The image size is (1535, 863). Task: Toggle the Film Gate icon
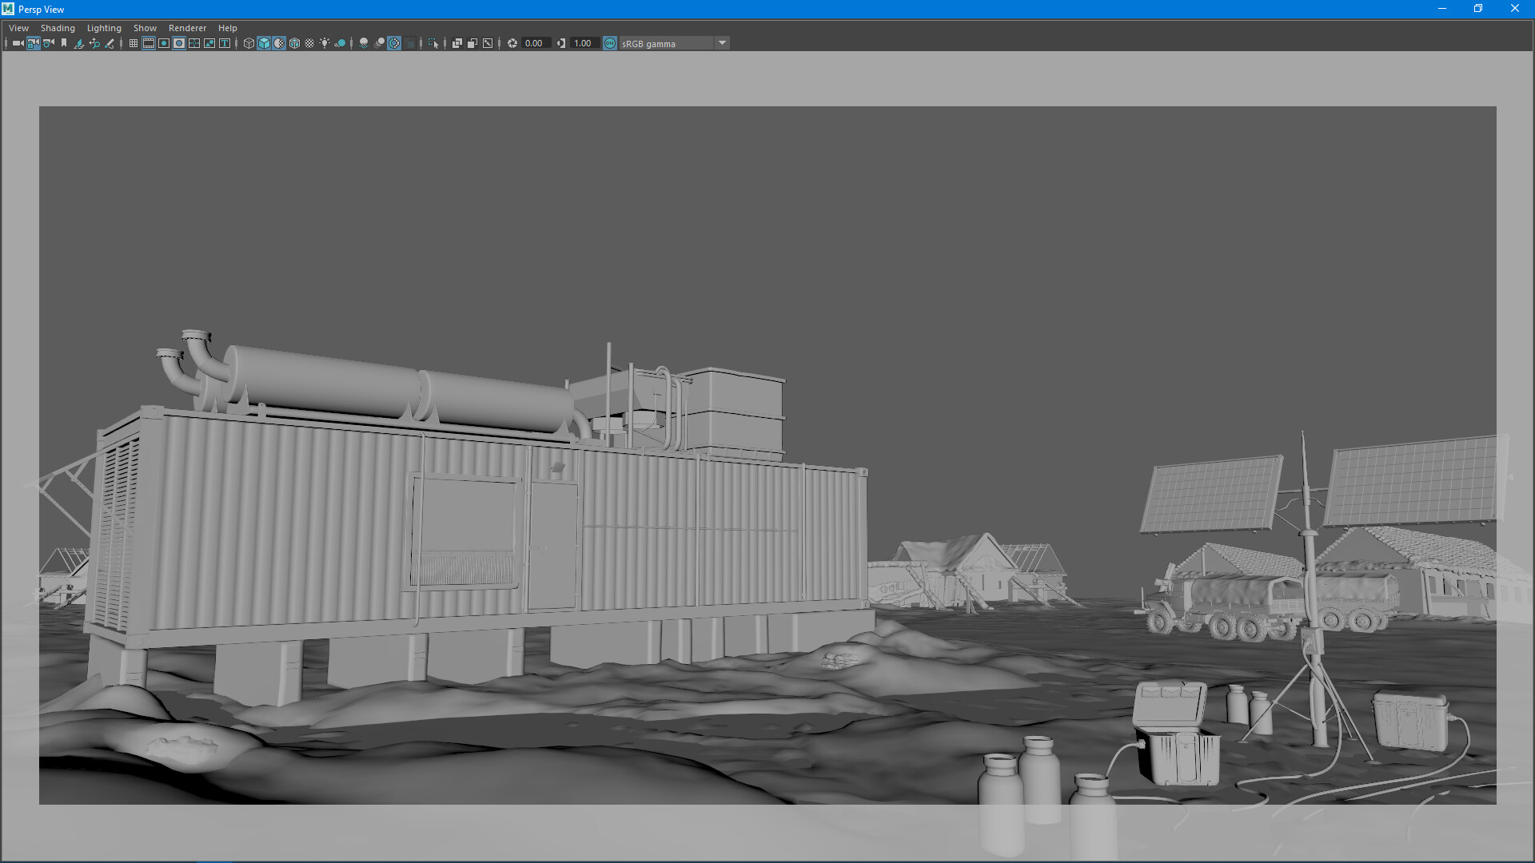click(x=149, y=43)
